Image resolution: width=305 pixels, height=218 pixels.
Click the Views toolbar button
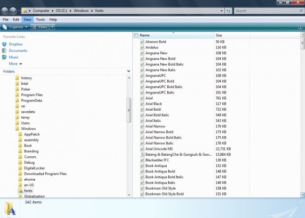(40, 27)
